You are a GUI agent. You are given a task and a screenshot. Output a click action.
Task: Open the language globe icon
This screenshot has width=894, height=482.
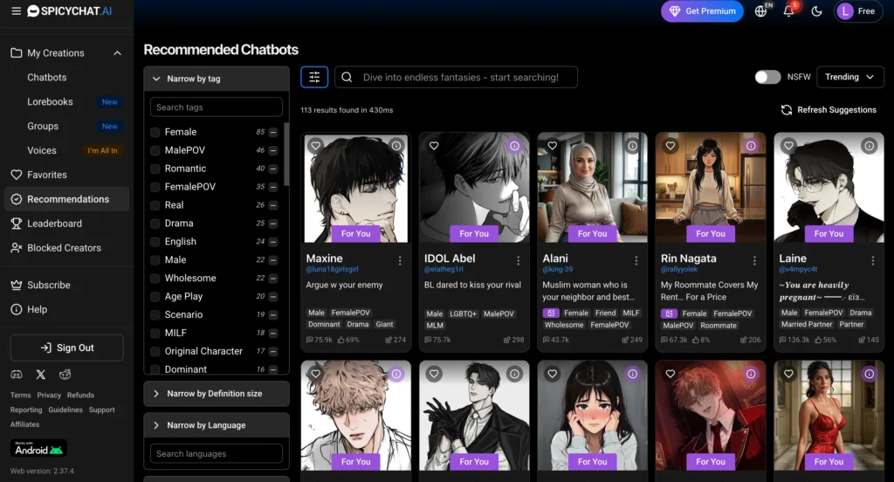(760, 10)
